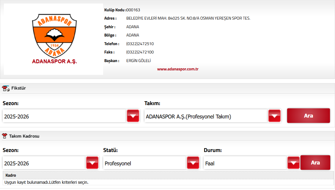335x190 pixels.
Task: Click the Fikstür section header title
Action: tap(18, 88)
